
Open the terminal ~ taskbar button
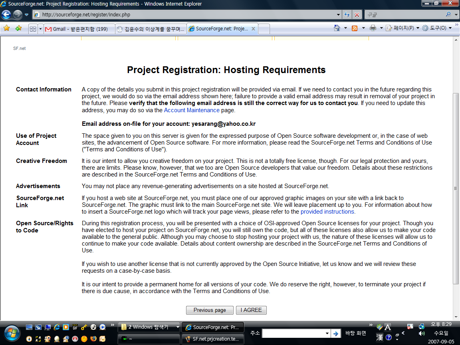point(149,339)
